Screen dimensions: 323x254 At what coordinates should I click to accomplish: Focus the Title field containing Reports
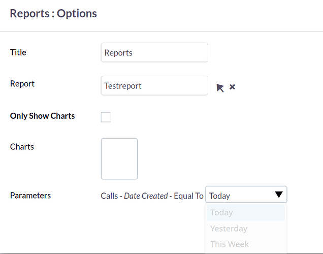[x=154, y=52]
